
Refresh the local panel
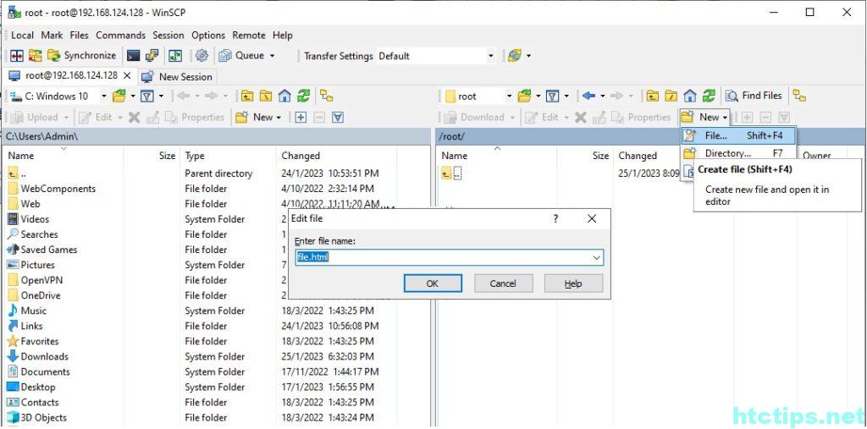[303, 96]
